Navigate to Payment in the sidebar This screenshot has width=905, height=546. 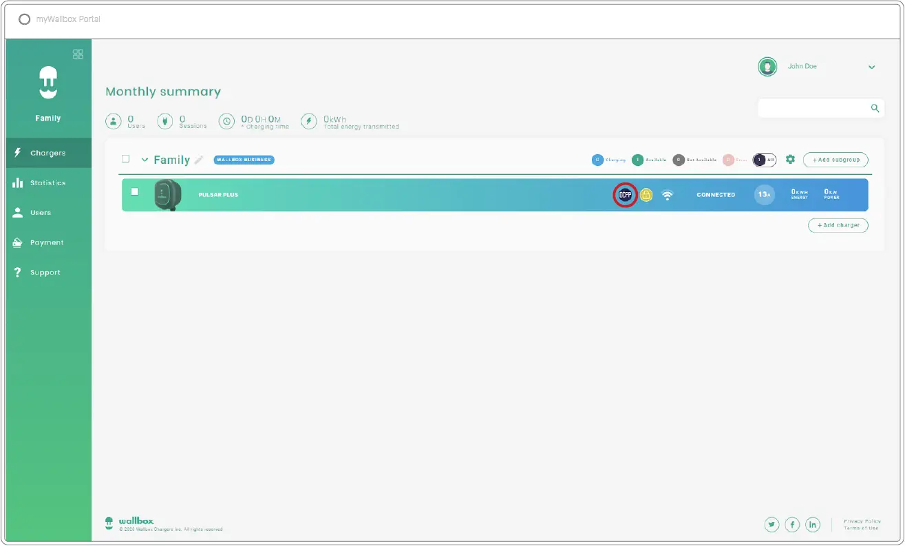click(48, 243)
